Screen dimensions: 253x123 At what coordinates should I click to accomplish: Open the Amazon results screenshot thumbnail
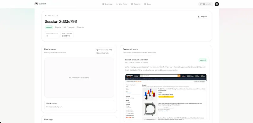pyautogui.click(x=166, y=97)
